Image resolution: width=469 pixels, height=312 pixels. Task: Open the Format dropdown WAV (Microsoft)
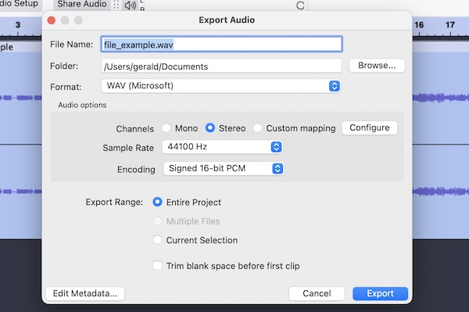221,86
